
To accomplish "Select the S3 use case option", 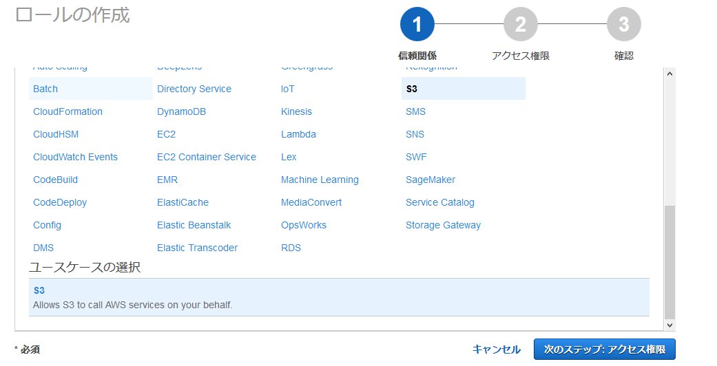I will 338,297.
